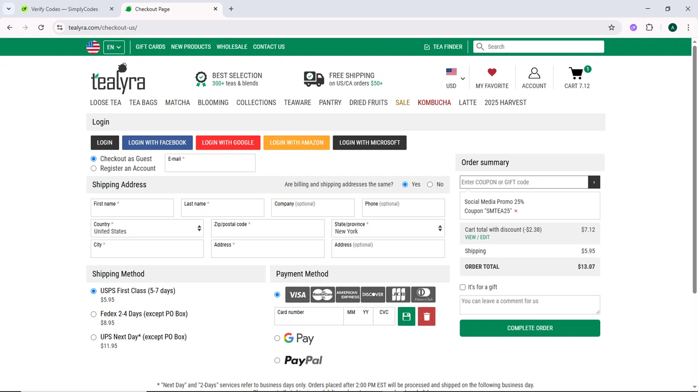View site information icon in address bar
Screen dimensions: 698x392
click(60, 27)
